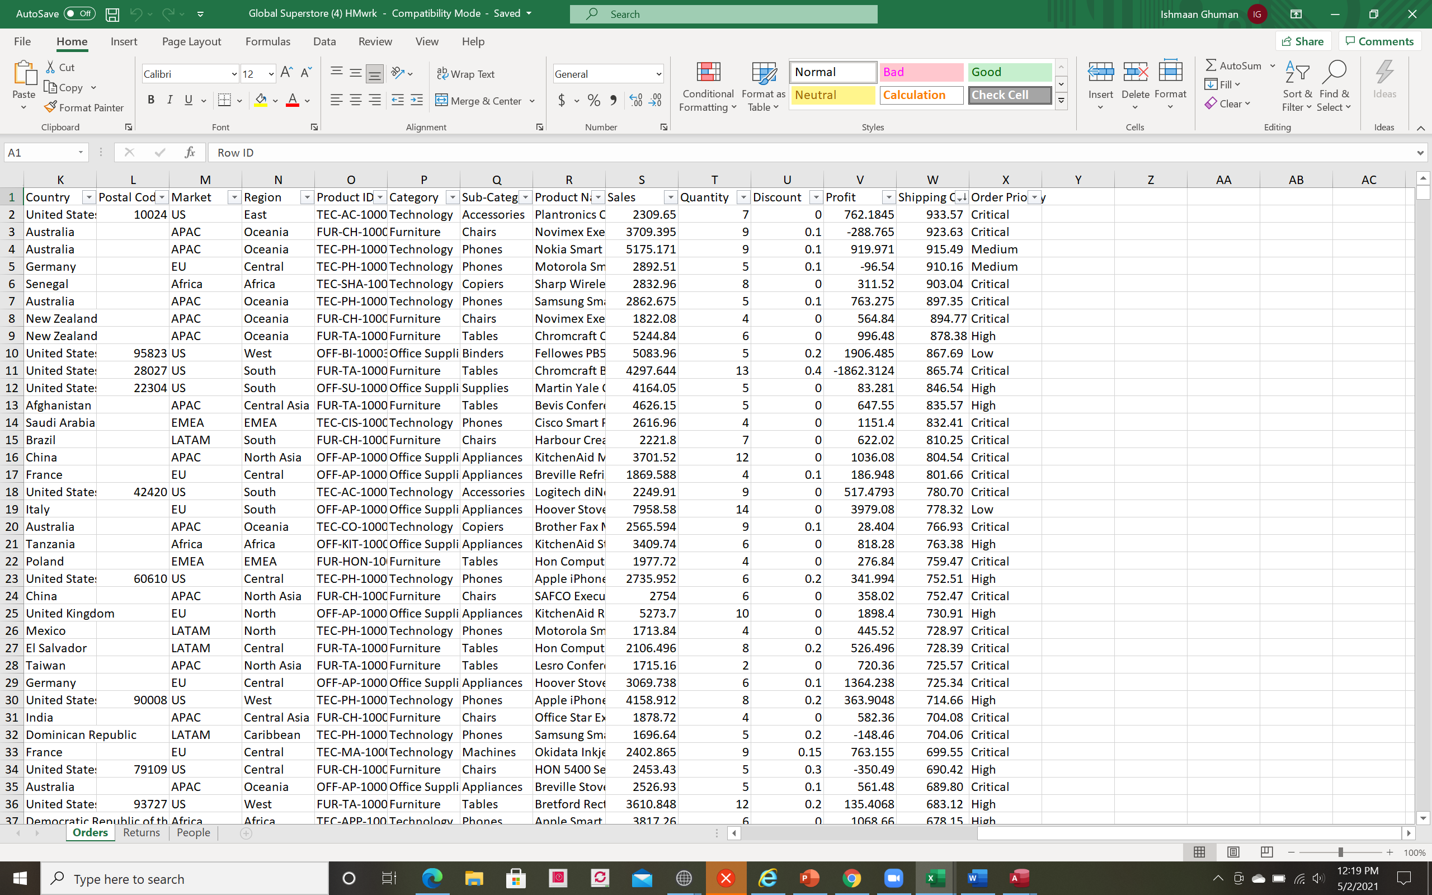The image size is (1432, 895).
Task: Open the Country column filter dropdown
Action: 88,197
